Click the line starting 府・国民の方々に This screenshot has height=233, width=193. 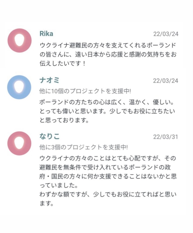[x=108, y=176]
